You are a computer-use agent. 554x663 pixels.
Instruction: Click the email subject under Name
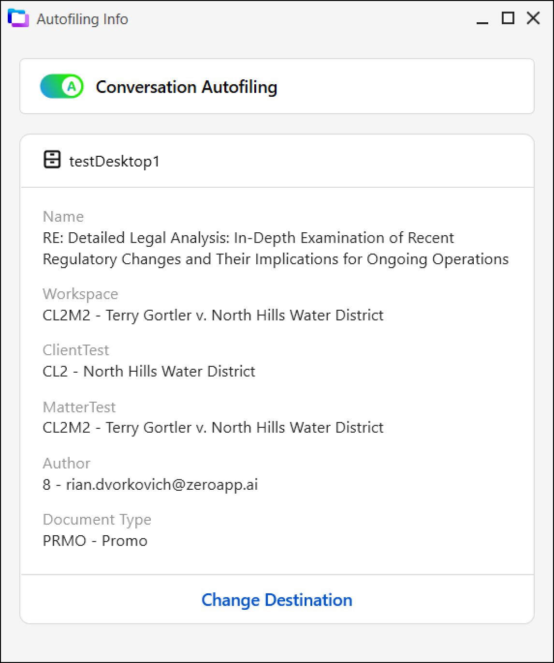[276, 248]
